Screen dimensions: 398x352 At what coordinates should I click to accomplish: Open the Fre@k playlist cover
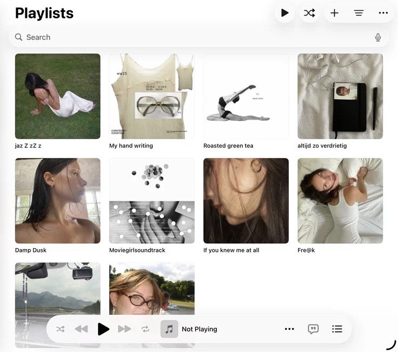coord(340,201)
